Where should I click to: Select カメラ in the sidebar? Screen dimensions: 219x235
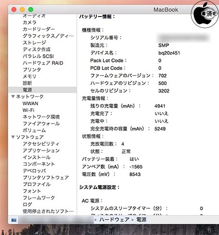pyautogui.click(x=29, y=22)
